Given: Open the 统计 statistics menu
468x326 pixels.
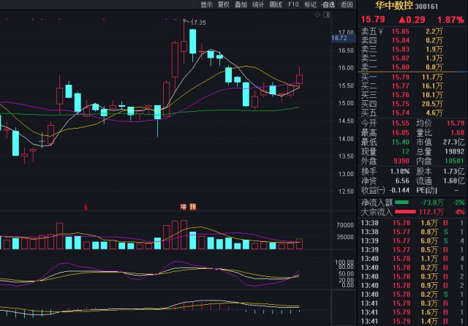Looking at the screenshot, I should (258, 4).
